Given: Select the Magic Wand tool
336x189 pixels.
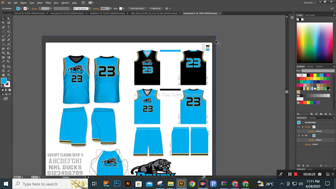Looking at the screenshot, I should click(3, 23).
